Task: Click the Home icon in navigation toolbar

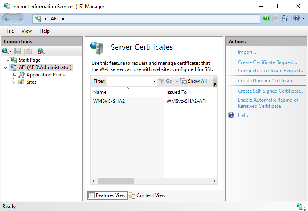Action: [285, 18]
